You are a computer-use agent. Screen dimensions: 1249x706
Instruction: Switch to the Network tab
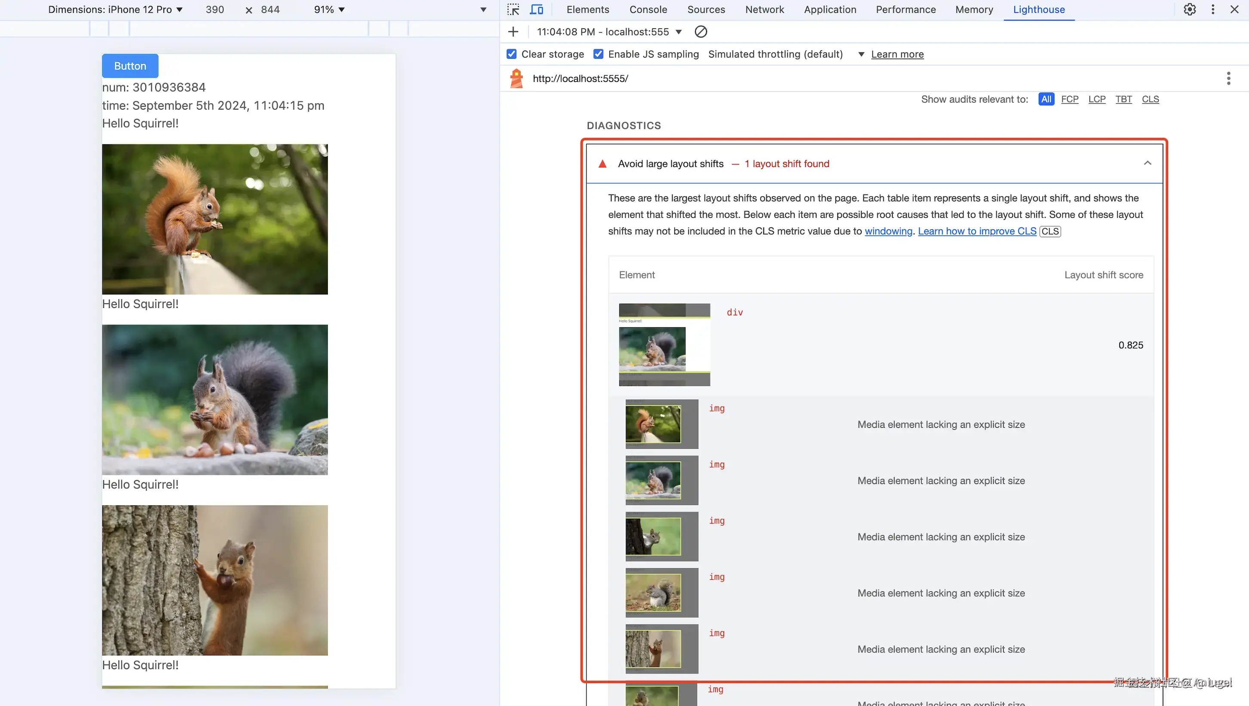coord(764,10)
